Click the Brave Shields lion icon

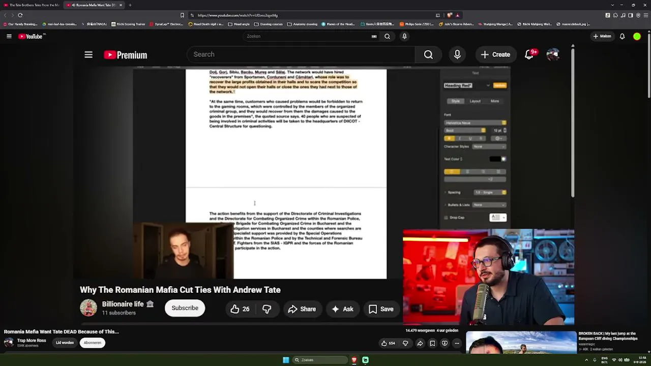click(x=450, y=15)
